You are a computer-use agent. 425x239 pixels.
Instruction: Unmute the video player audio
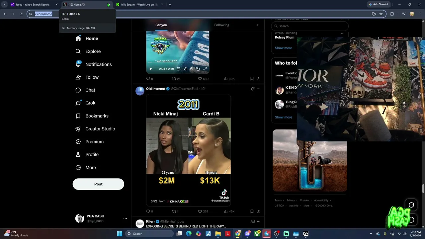(x=185, y=69)
